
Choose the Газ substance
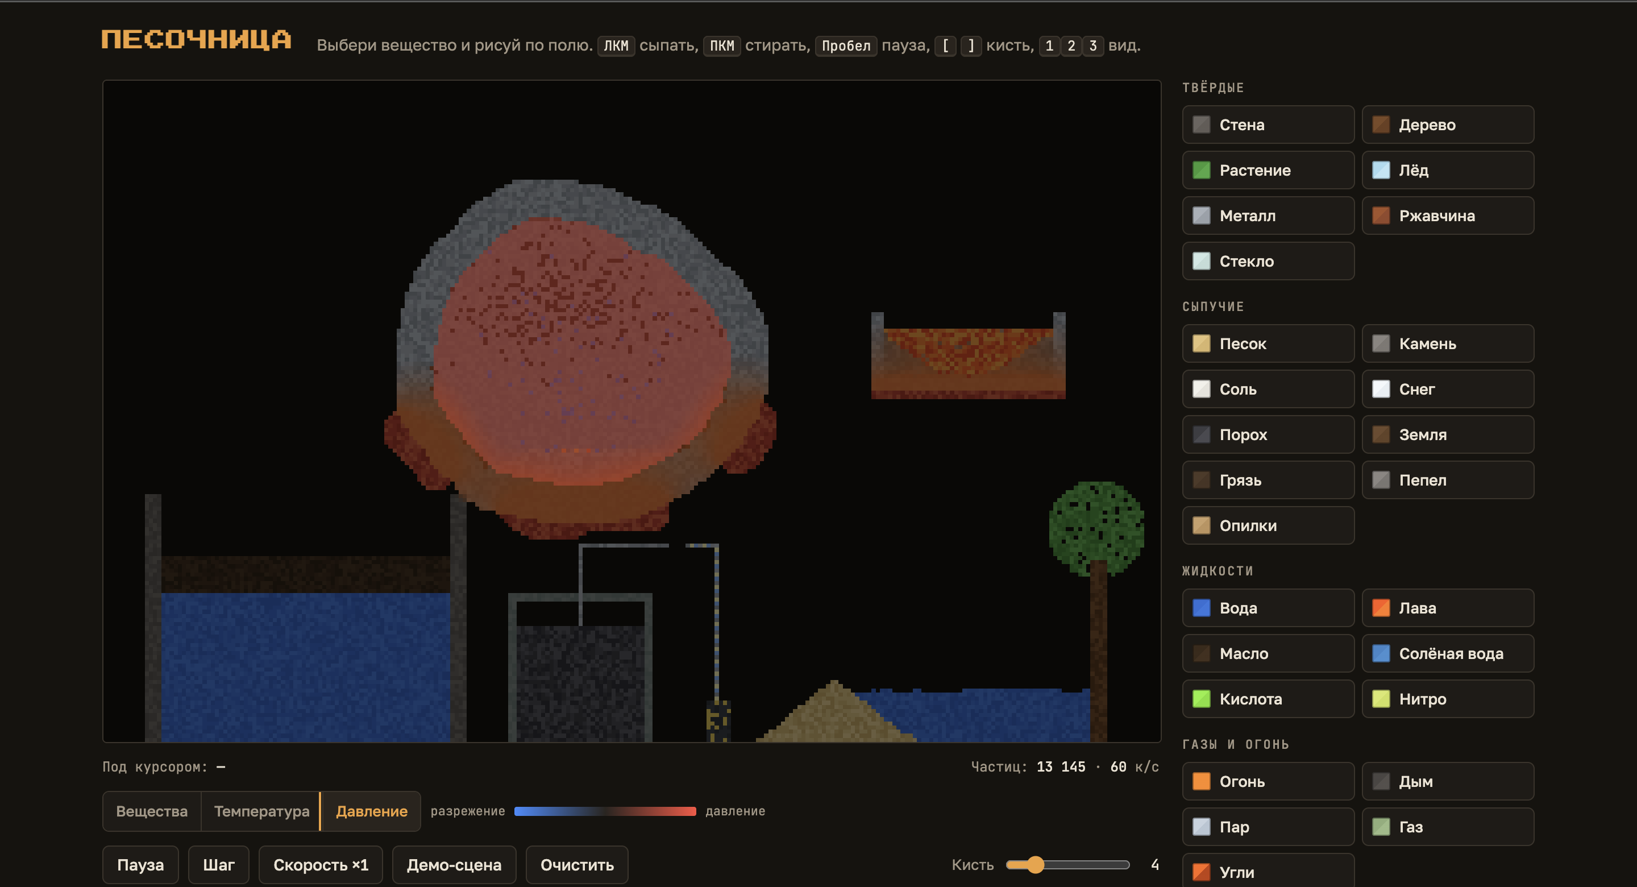click(1448, 827)
